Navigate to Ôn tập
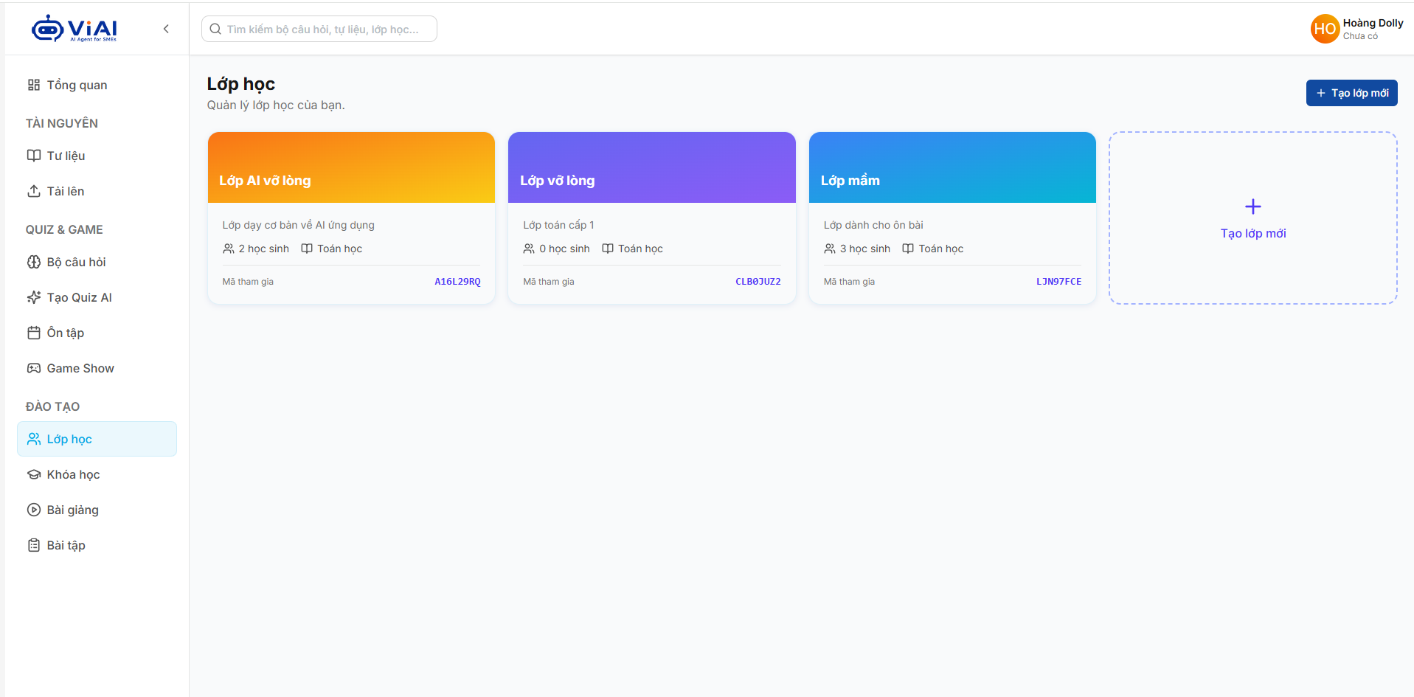This screenshot has width=1414, height=697. pyautogui.click(x=97, y=333)
